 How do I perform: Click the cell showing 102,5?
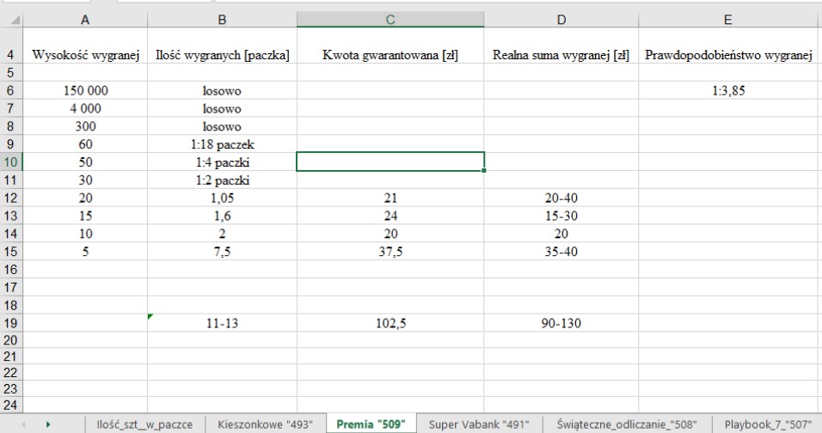[x=390, y=323]
